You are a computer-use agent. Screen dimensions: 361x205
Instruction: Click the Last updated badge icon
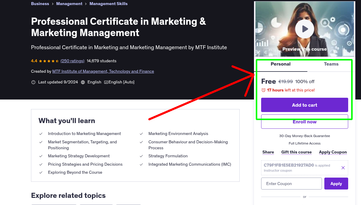[33, 82]
